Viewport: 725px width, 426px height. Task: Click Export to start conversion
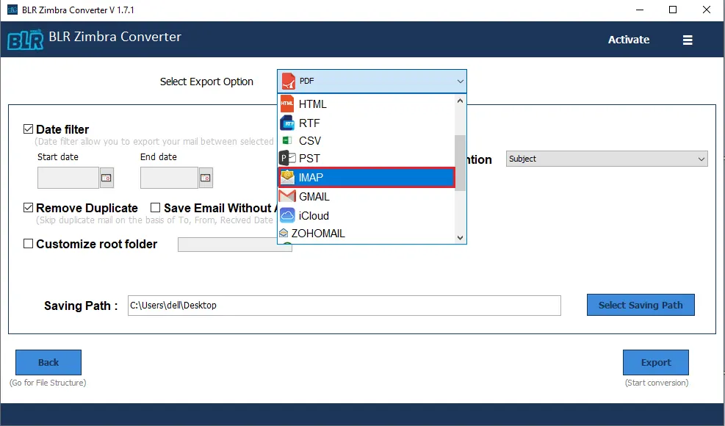[x=655, y=362]
